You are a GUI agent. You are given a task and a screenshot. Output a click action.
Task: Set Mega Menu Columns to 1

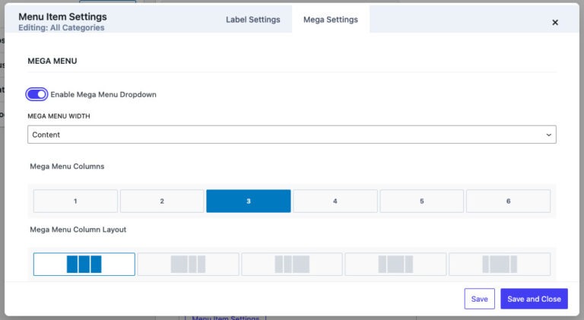click(75, 201)
